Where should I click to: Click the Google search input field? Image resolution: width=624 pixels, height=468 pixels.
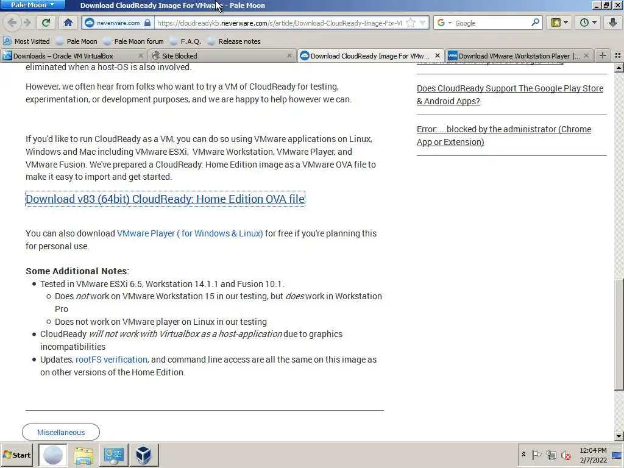(x=492, y=23)
